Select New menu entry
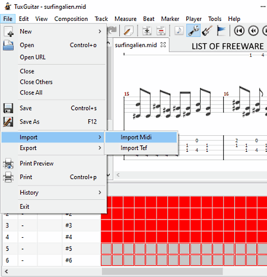This screenshot has height=277, width=267. tap(53, 31)
